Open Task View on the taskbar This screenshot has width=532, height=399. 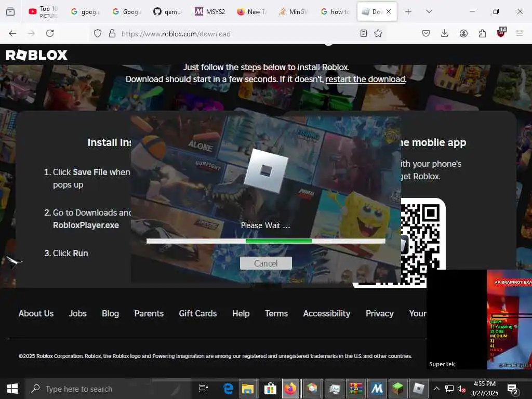point(204,389)
